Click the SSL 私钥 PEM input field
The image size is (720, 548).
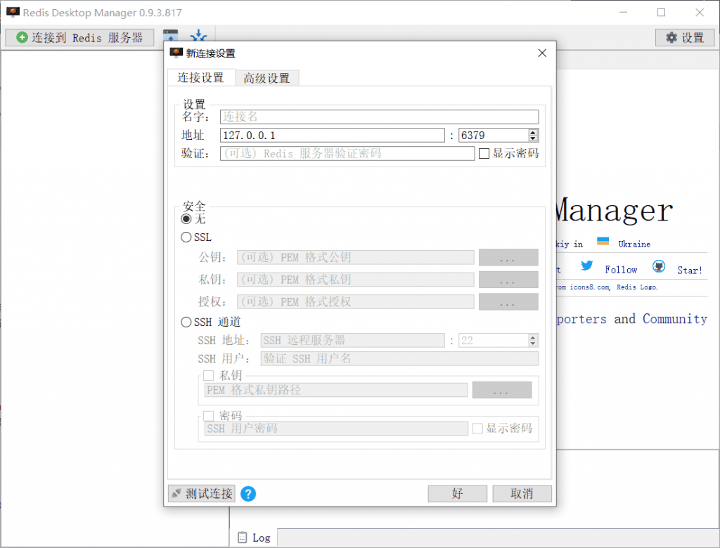tap(355, 280)
